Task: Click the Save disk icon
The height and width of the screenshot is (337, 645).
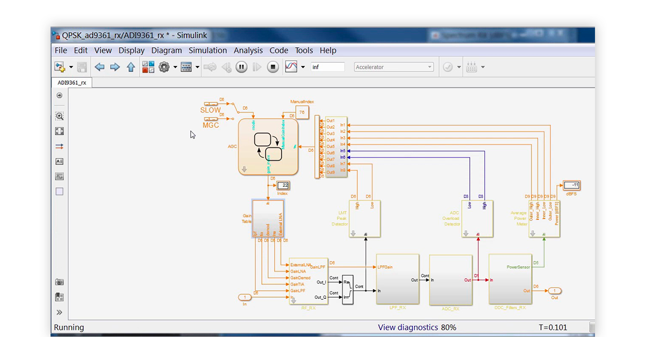Action: click(82, 67)
